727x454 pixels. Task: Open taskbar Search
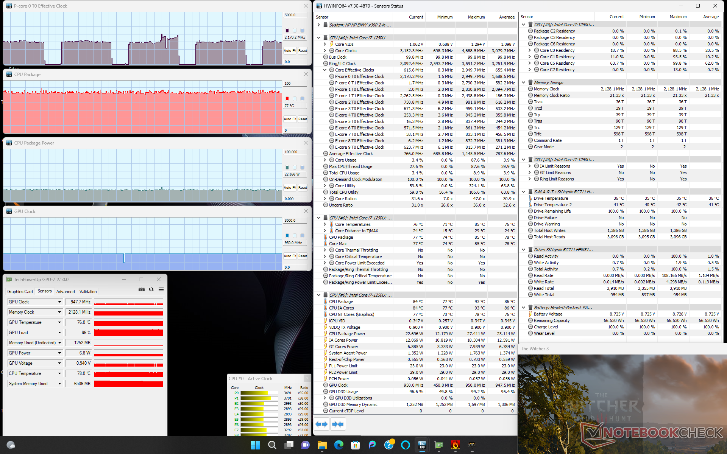pos(272,445)
